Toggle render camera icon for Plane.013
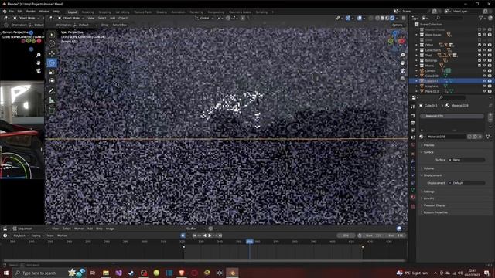The width and height of the screenshot is (495, 278). coord(490,91)
